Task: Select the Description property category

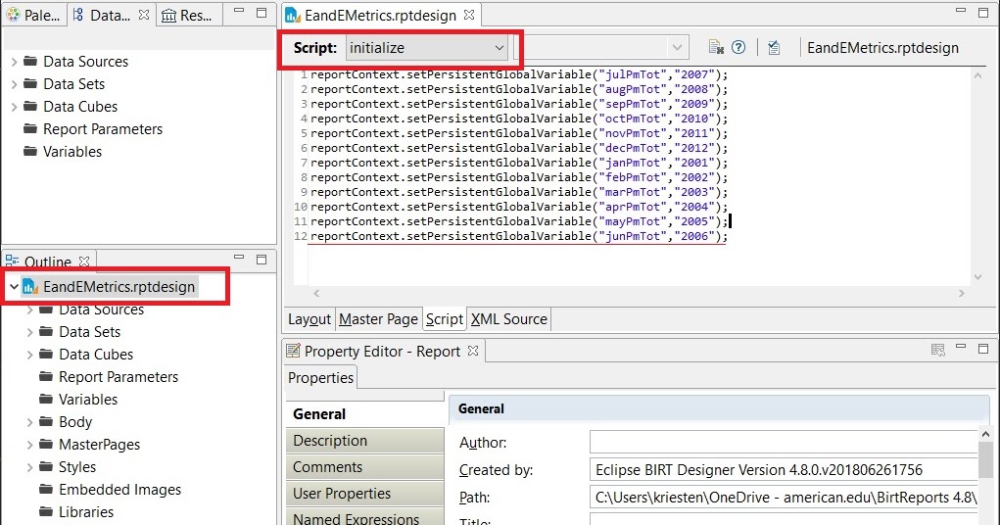Action: tap(364, 441)
